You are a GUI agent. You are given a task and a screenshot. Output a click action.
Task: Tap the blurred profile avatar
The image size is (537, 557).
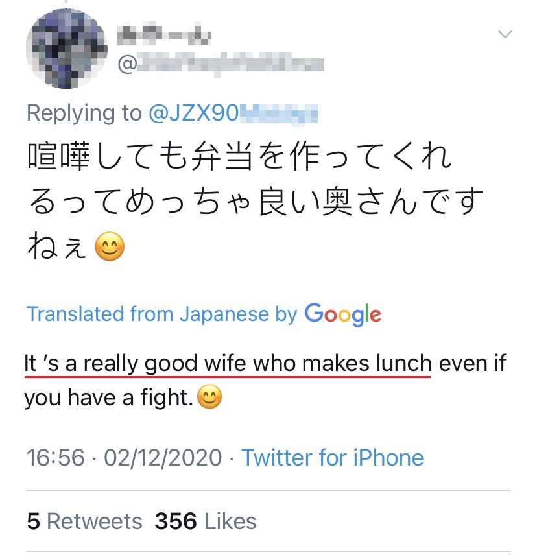[66, 49]
